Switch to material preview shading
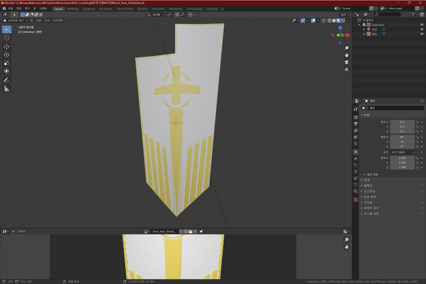Screen dimensions: 426x284 pos(338,21)
